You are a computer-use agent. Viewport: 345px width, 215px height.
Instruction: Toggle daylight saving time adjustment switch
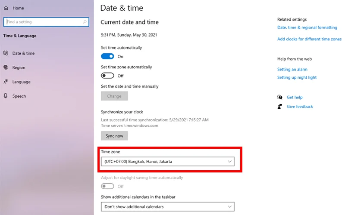pyautogui.click(x=107, y=186)
